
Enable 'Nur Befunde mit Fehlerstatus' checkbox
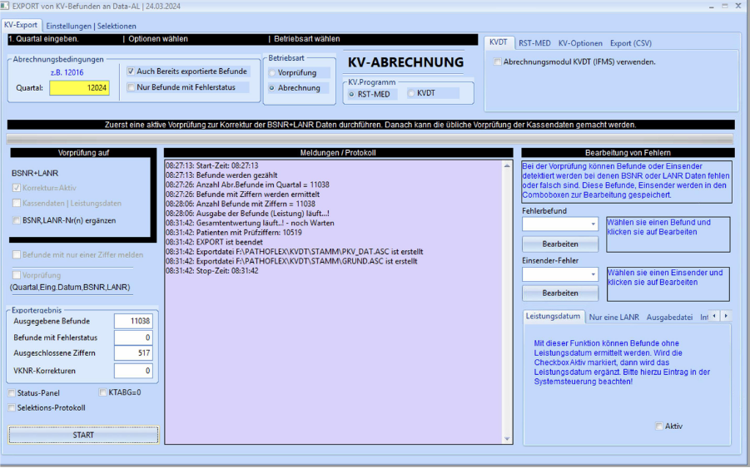[132, 86]
